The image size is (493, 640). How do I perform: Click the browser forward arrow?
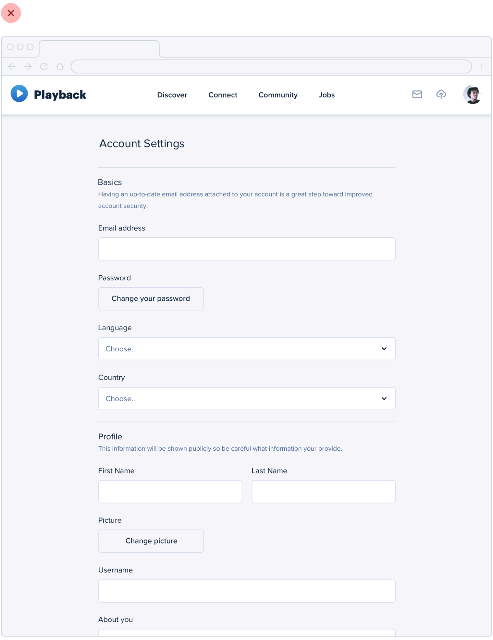28,67
